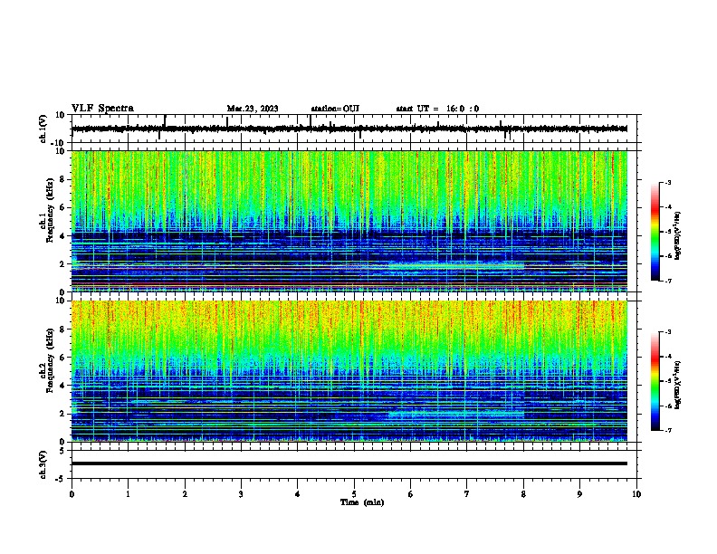Click time axis tick label "7"
Viewport: 717px width, 554px height.
467,494
